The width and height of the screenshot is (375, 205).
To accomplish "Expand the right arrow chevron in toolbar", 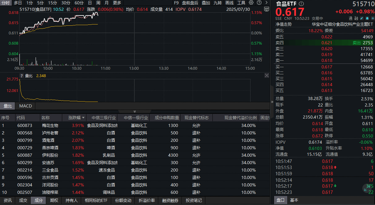I will click(267, 2).
